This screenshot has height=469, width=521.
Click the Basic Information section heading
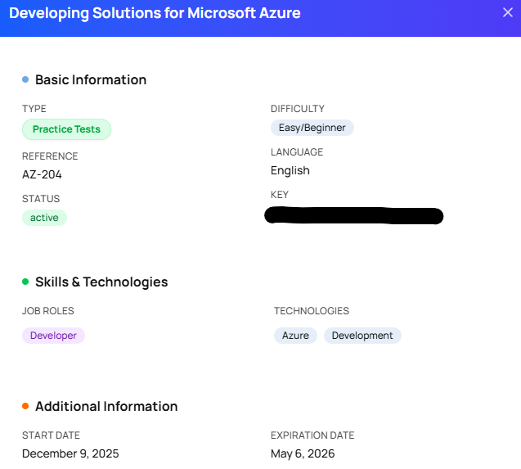tap(91, 79)
